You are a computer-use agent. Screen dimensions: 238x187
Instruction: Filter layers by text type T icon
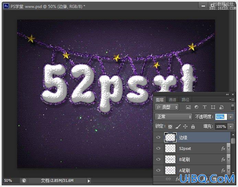pyautogui.click(x=204, y=107)
